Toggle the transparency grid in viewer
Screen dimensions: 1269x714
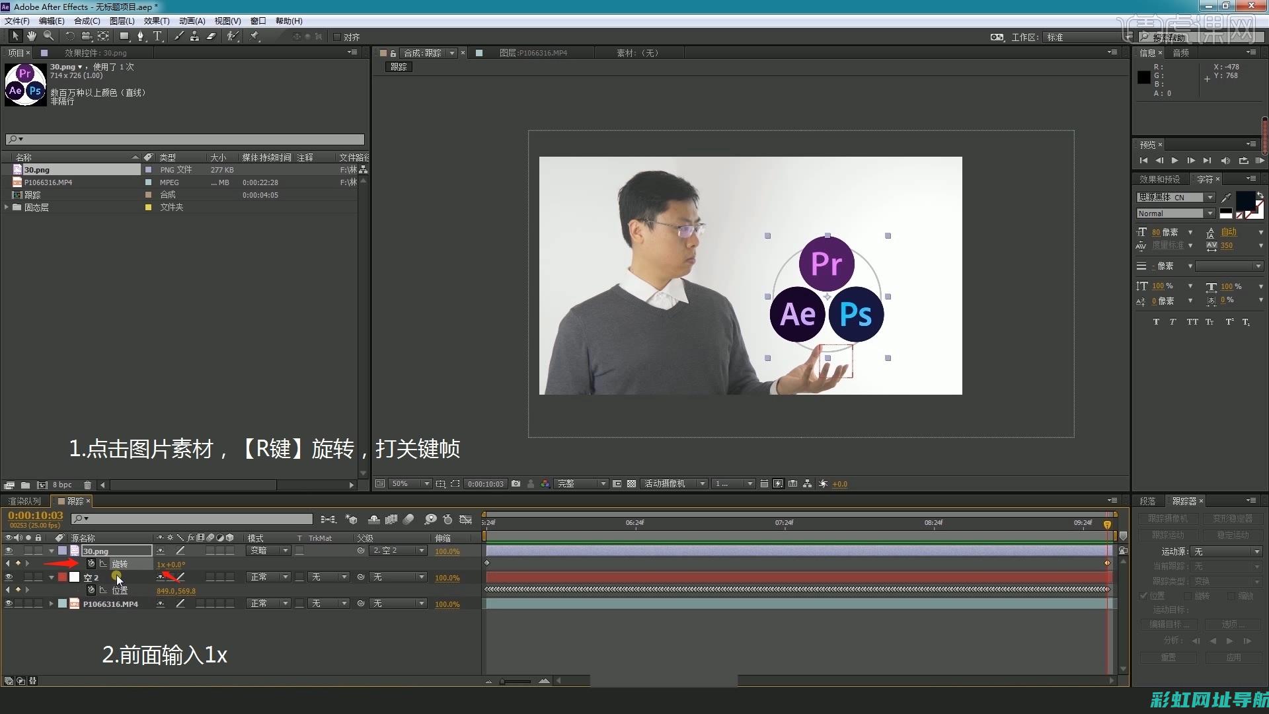click(x=631, y=484)
